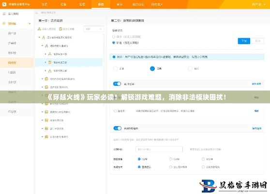This screenshot has height=194, width=270.
Task: Select the 继承 inherit policy radio
Action: [114, 36]
